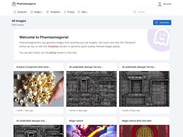The height and width of the screenshot is (137, 183).
Task: Follow the red pricing link in welcome text
Action: [52, 53]
